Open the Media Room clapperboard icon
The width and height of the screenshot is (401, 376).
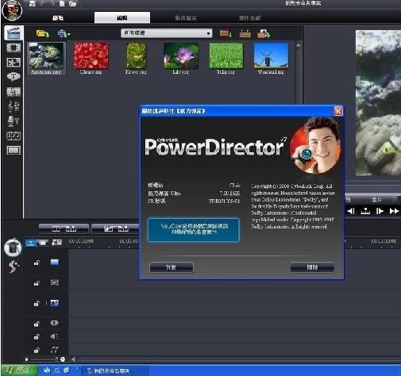click(13, 33)
